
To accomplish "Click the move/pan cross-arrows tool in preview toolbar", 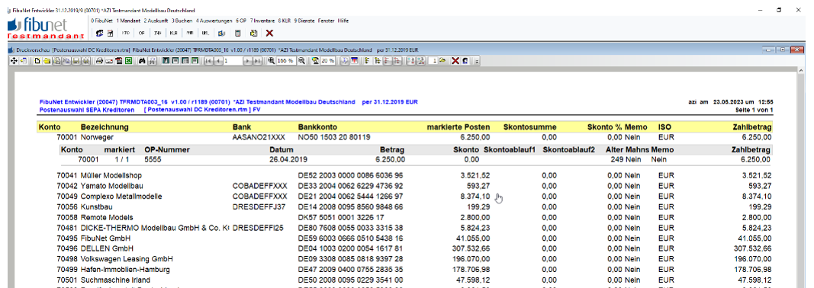I will tap(14, 61).
